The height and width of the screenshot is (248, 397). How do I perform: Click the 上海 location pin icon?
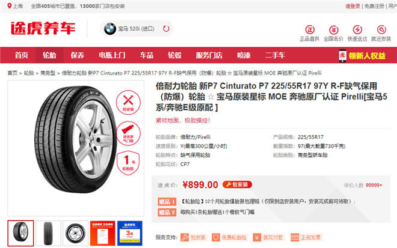[10, 6]
